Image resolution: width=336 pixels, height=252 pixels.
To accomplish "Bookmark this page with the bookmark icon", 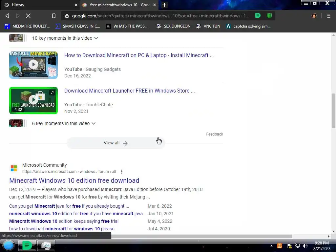I will point(54,16).
